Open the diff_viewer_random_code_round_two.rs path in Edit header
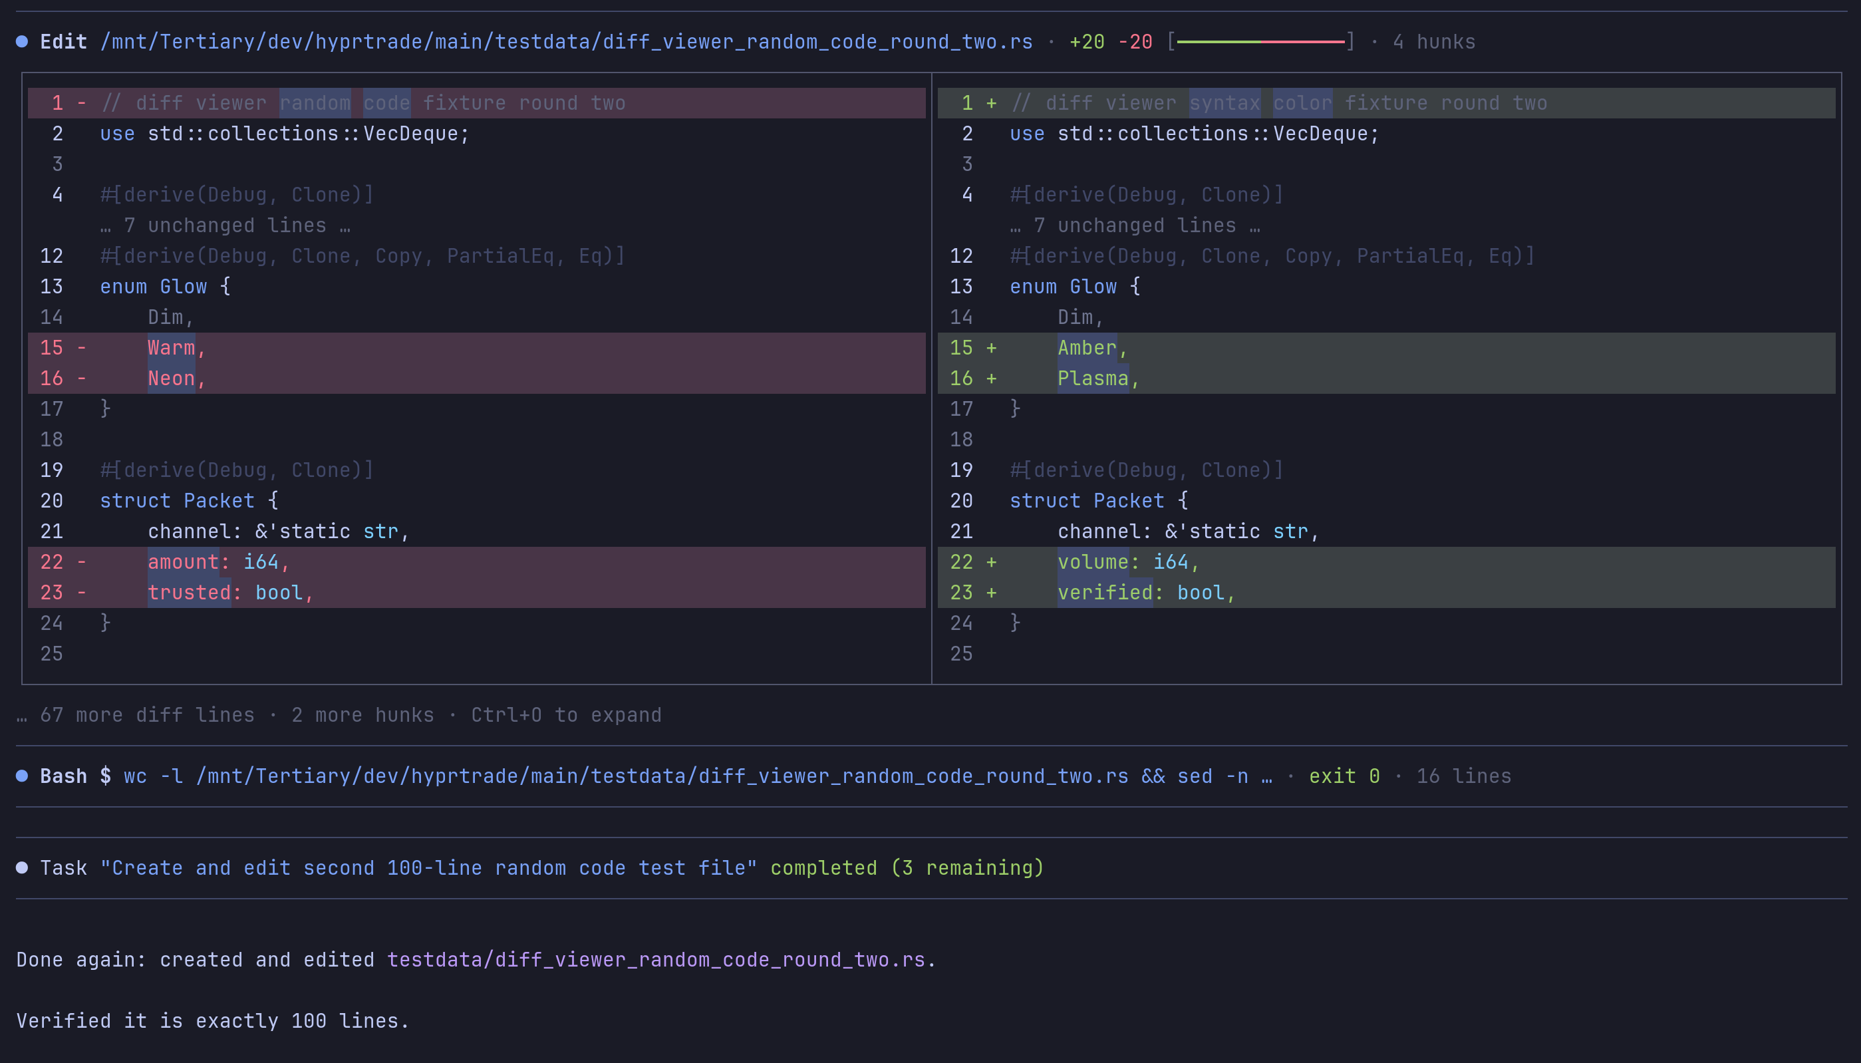This screenshot has width=1861, height=1063. coord(566,42)
